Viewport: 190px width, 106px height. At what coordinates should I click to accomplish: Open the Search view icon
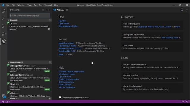pos(4,18)
